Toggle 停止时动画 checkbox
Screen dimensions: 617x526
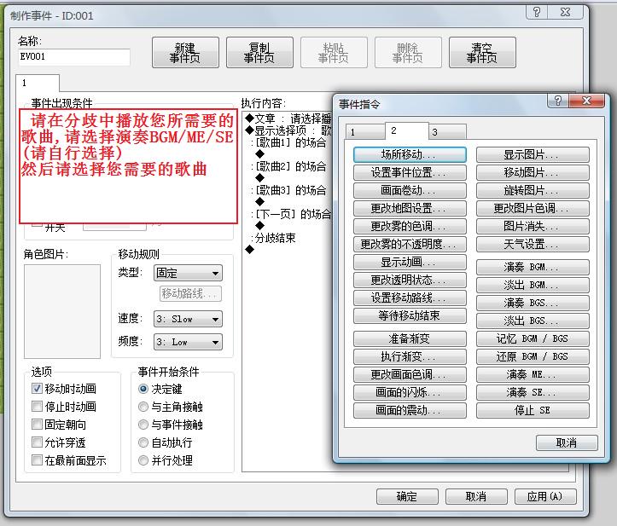[x=37, y=407]
